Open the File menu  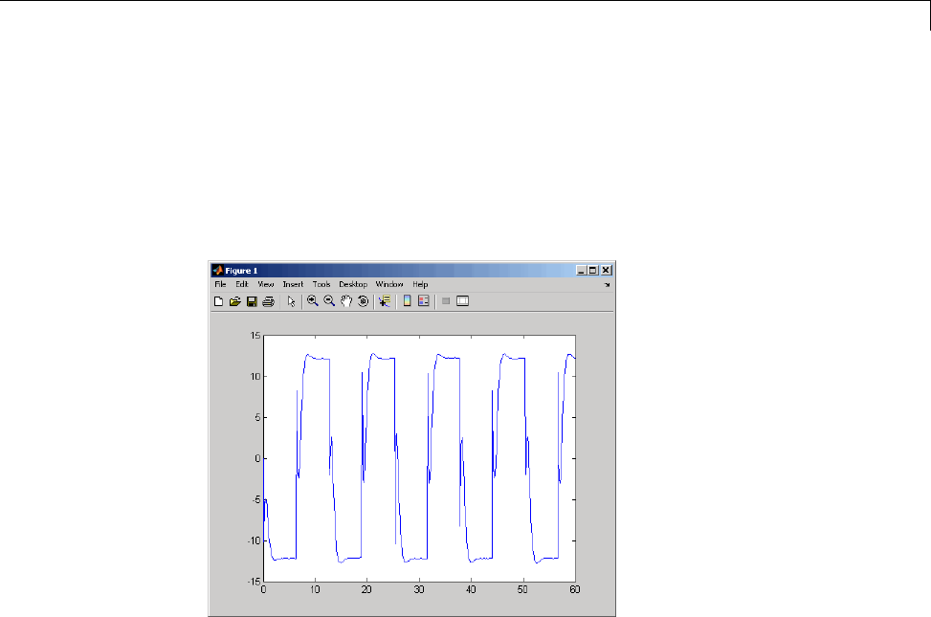[220, 284]
